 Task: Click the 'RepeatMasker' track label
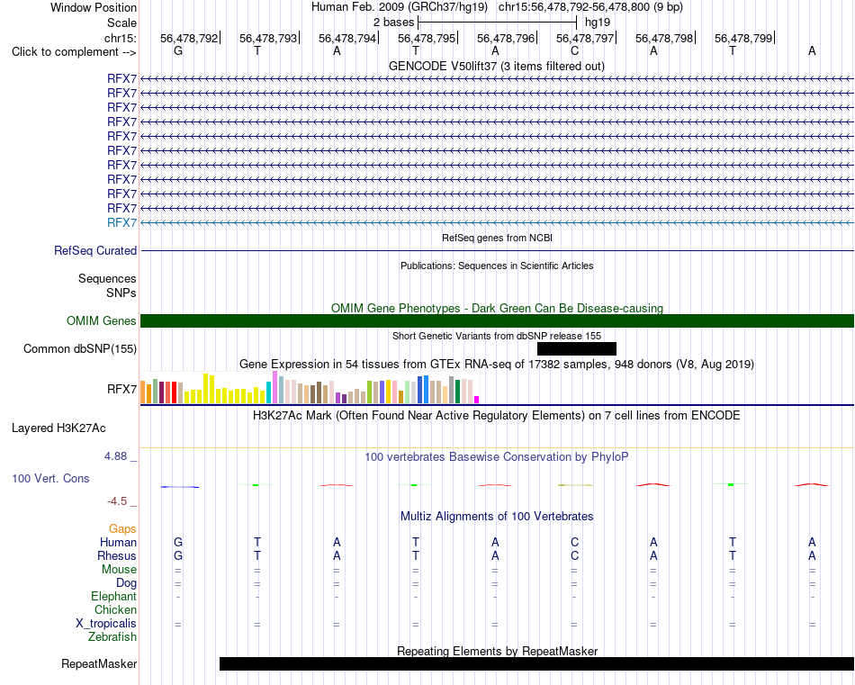(99, 663)
